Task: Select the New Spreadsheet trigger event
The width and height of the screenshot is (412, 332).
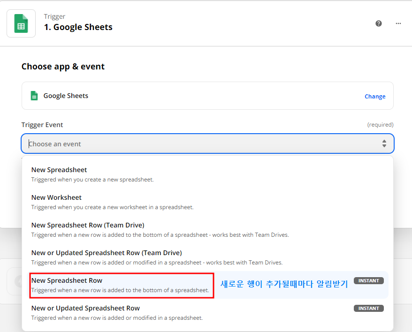Action: 59,170
